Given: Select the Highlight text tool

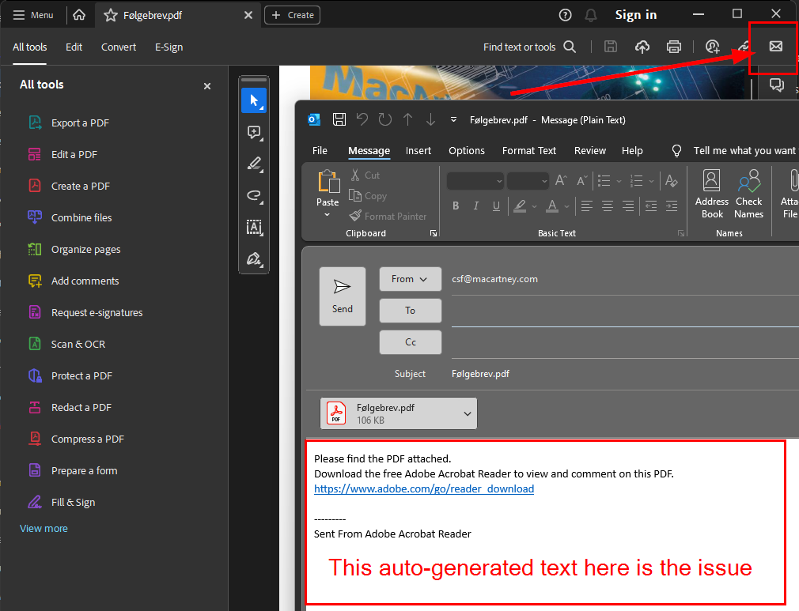Looking at the screenshot, I should [254, 164].
